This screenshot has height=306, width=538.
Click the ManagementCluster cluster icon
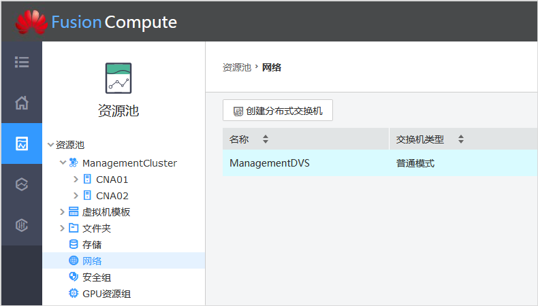coord(74,163)
